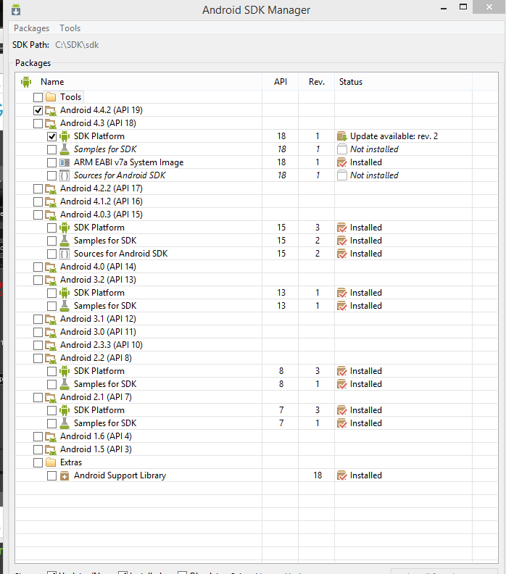Open the Packages menu
This screenshot has width=506, height=574.
pos(31,28)
